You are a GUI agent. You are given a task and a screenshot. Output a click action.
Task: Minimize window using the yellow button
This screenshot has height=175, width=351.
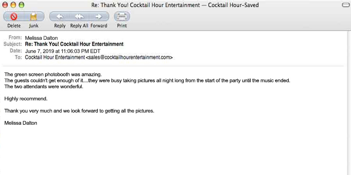tap(14, 5)
